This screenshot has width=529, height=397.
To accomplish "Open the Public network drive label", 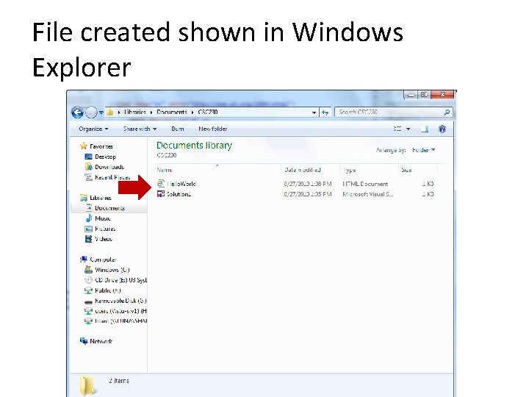I will coord(107,290).
